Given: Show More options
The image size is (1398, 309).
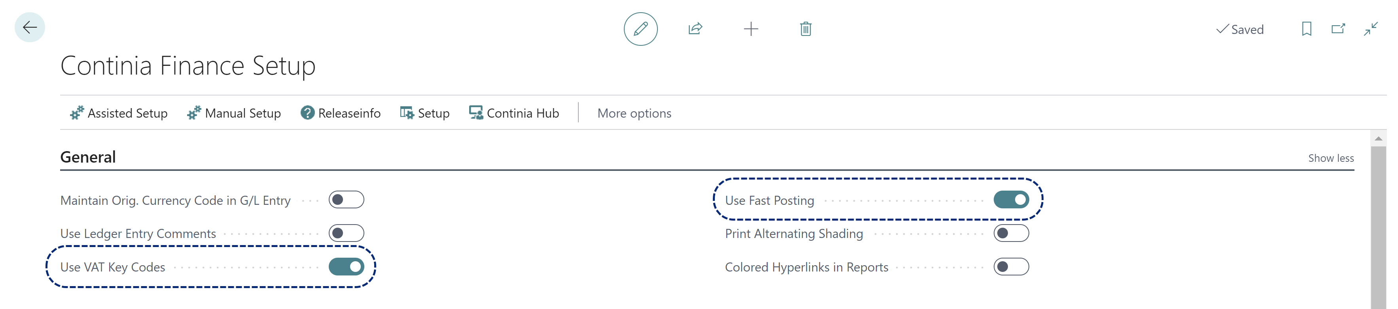Looking at the screenshot, I should coord(634,113).
